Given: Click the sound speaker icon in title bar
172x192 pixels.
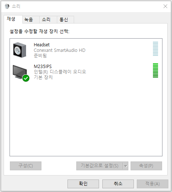Looking at the screenshot, I should coord(7,6).
